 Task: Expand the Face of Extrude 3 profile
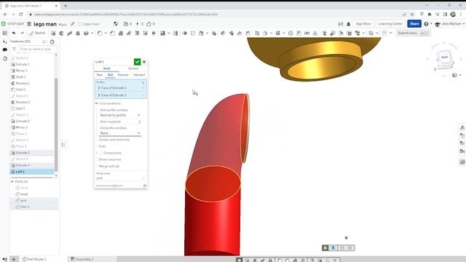(x=99, y=95)
